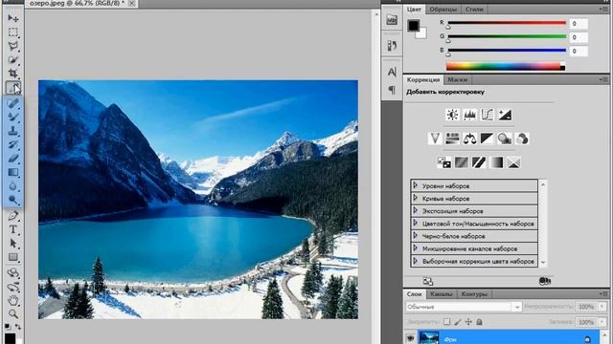Select the Move tool
The image size is (613, 344).
coord(12,18)
